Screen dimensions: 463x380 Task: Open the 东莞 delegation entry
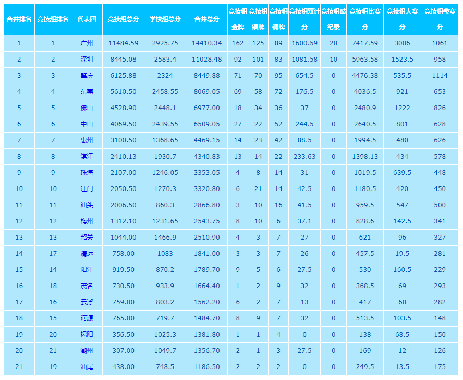pos(87,92)
